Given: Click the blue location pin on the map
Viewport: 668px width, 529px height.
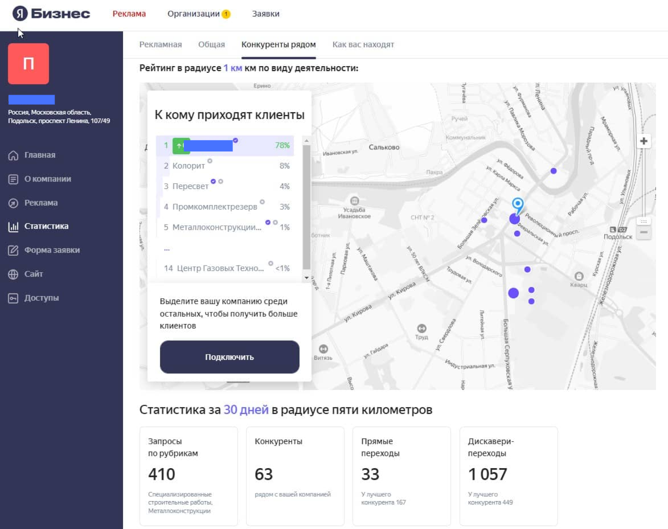Looking at the screenshot, I should click(517, 204).
